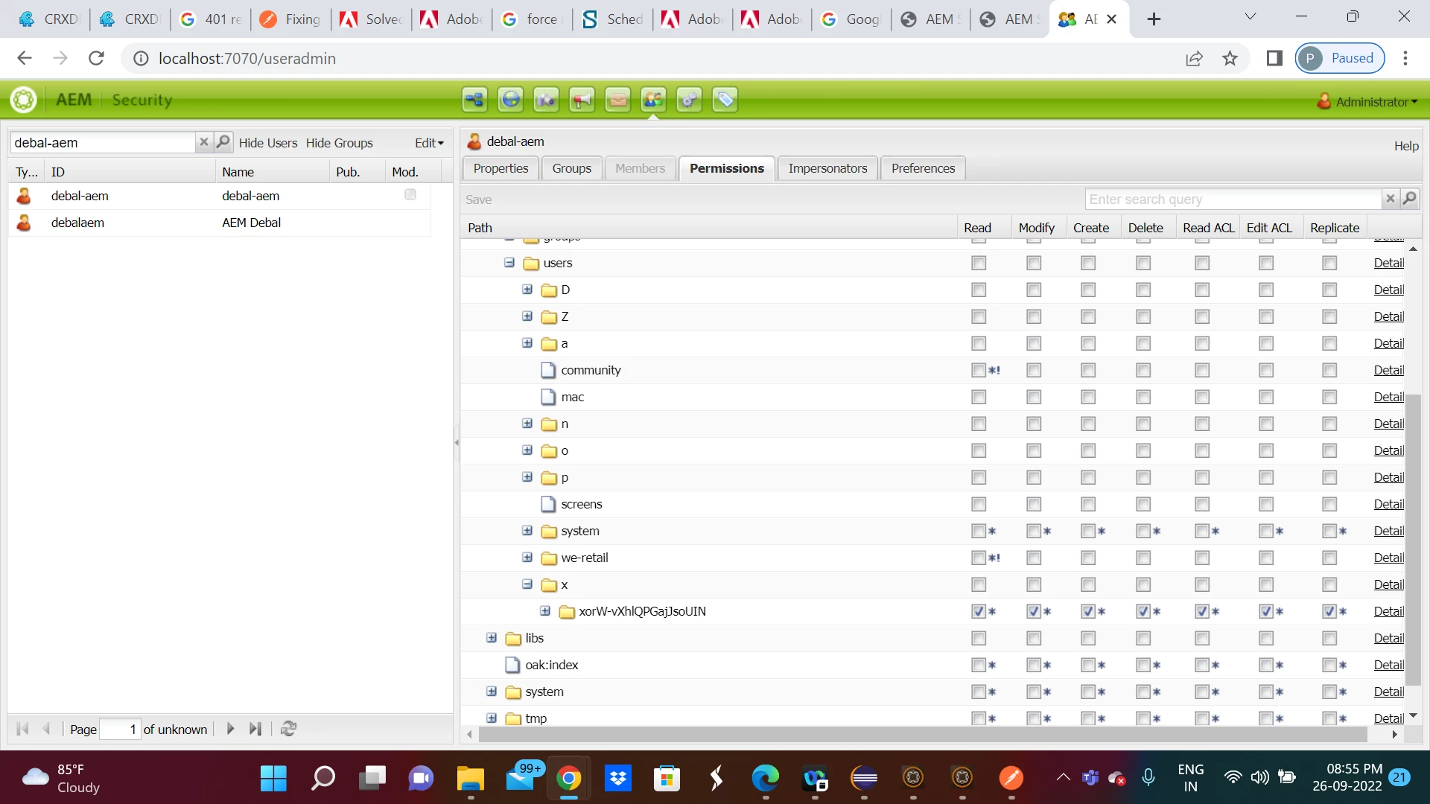Click the magnifier search icon beside debal-aem field
Viewport: 1430px width, 804px height.
point(223,142)
